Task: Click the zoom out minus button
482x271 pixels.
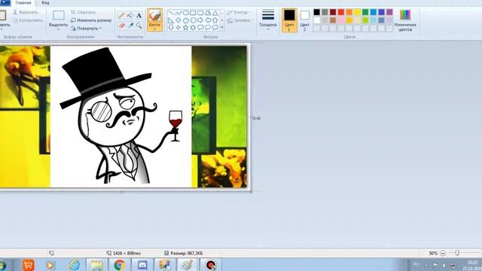Action: click(443, 253)
